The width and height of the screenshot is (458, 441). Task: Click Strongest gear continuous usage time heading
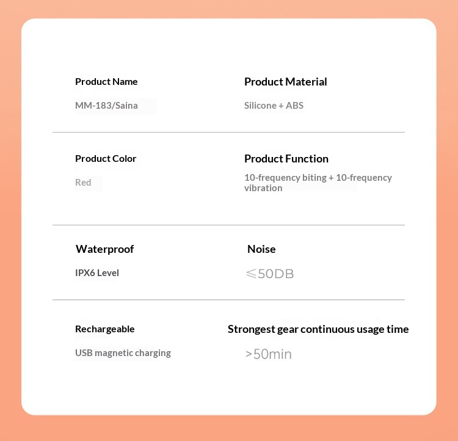pos(318,329)
